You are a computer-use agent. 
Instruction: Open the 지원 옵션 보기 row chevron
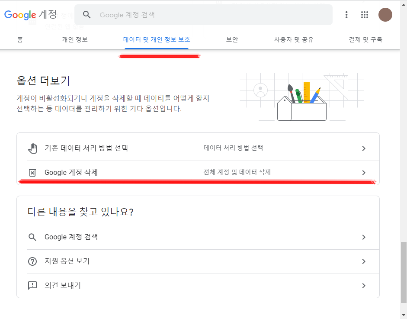point(364,261)
